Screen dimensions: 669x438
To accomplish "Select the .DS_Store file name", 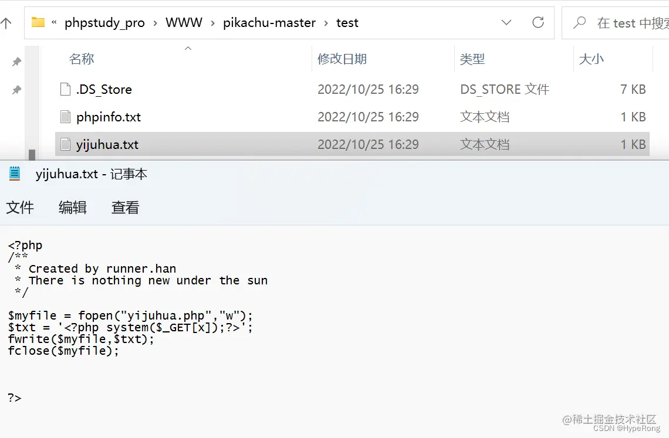I will (x=104, y=90).
